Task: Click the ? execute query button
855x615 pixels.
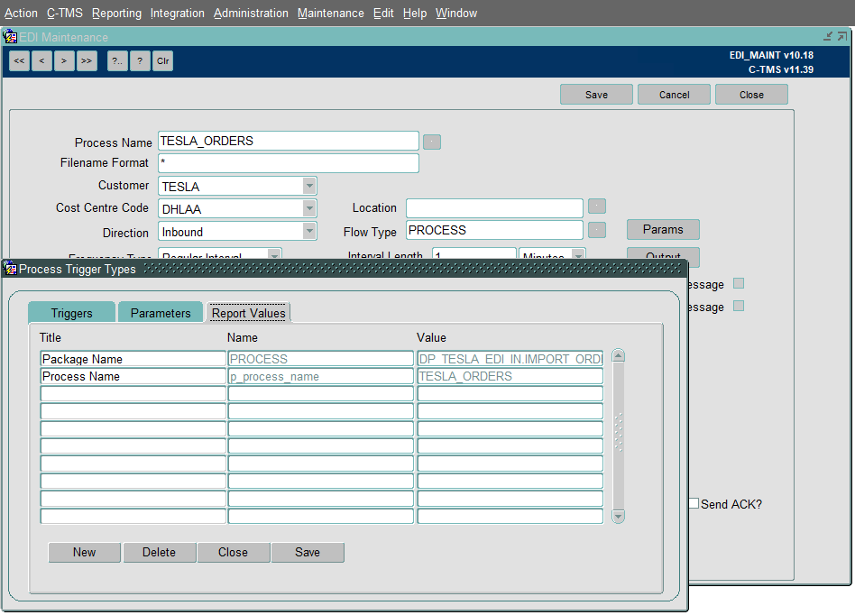Action: (140, 60)
